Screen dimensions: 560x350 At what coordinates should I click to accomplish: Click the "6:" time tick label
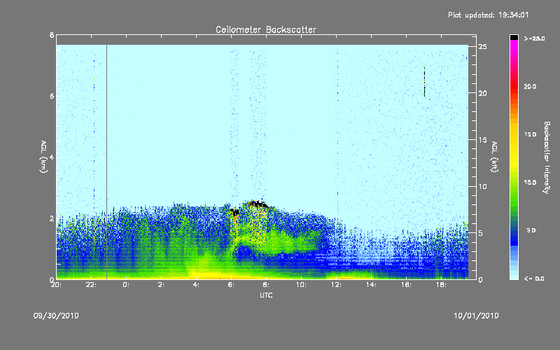(x=231, y=285)
